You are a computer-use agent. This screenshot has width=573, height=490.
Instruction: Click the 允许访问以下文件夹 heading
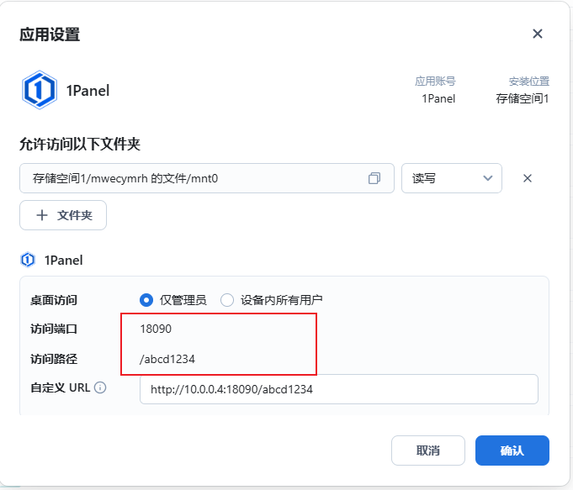80,144
